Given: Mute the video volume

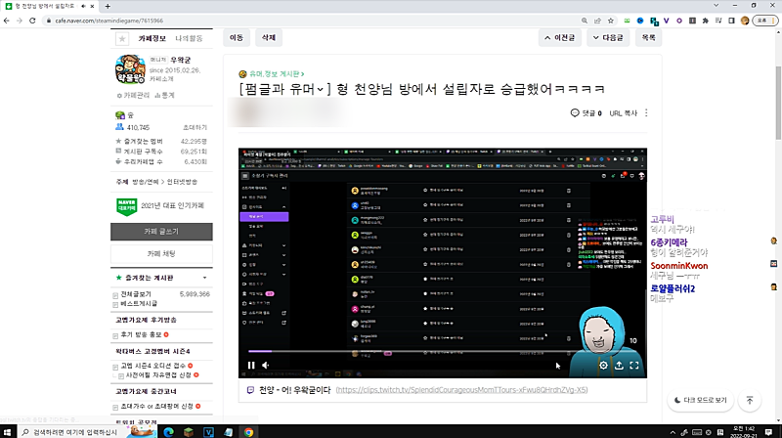Looking at the screenshot, I should (x=266, y=366).
